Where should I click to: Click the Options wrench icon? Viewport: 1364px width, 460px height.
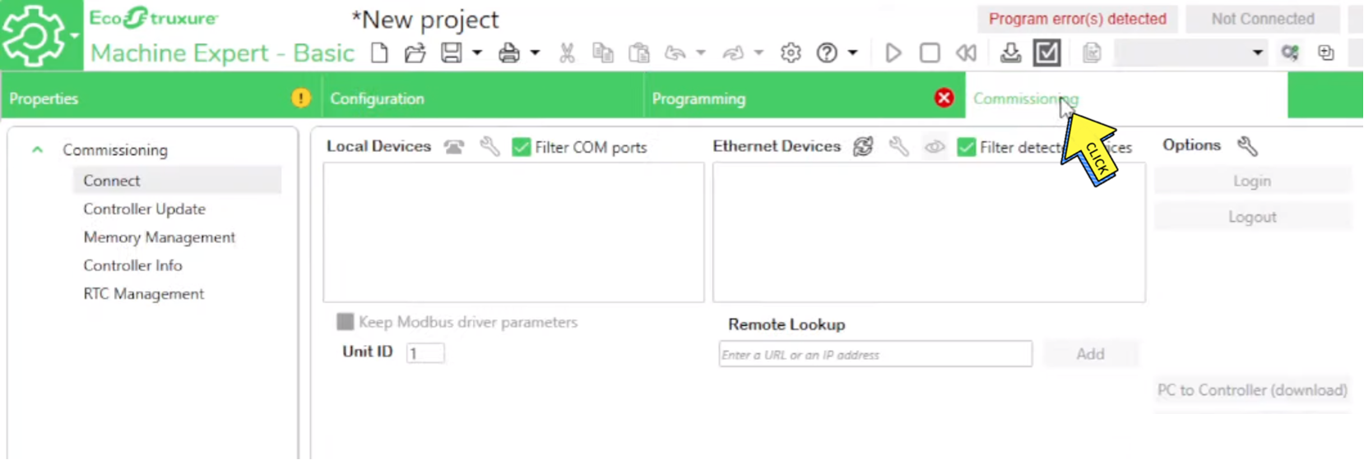click(x=1247, y=146)
